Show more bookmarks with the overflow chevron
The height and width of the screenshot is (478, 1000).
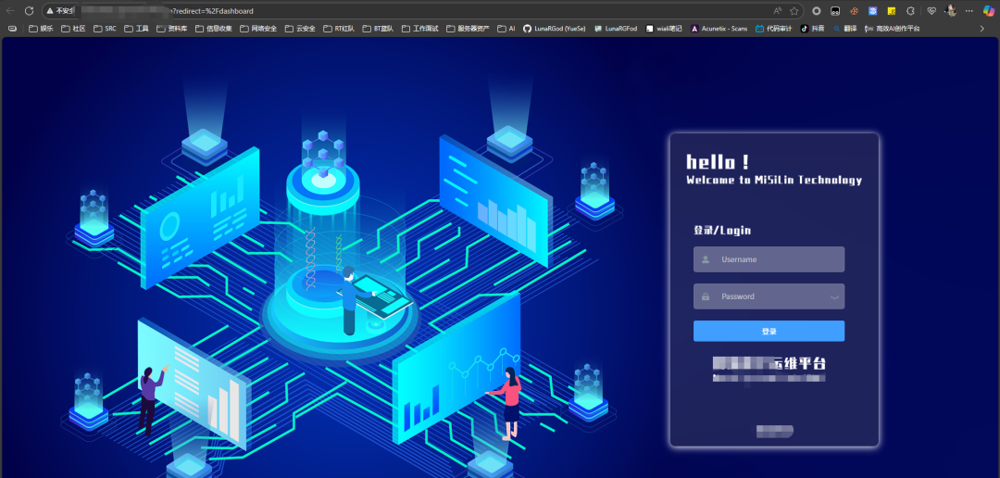pyautogui.click(x=982, y=28)
